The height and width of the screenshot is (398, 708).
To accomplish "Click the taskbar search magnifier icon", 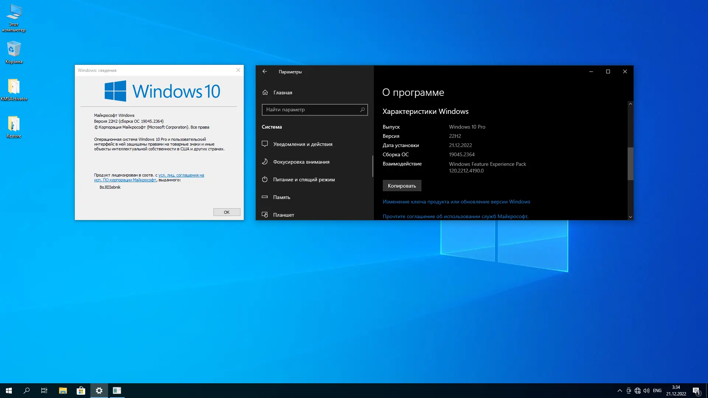I will coord(27,391).
